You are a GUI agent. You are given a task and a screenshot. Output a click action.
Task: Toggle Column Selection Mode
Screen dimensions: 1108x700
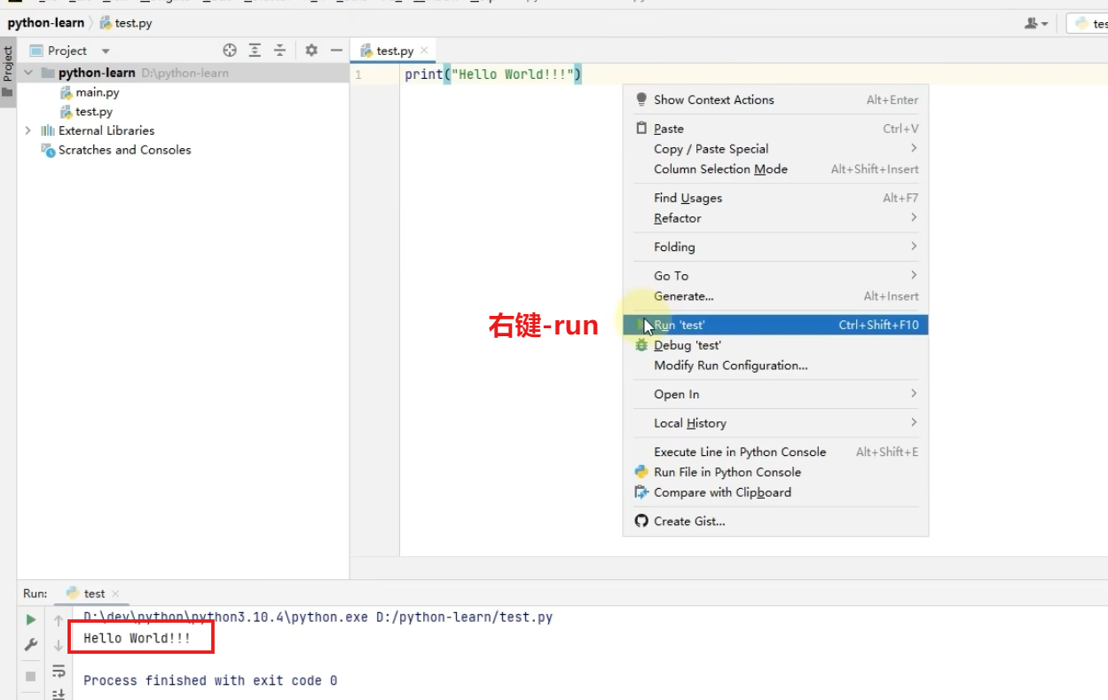coord(775,169)
